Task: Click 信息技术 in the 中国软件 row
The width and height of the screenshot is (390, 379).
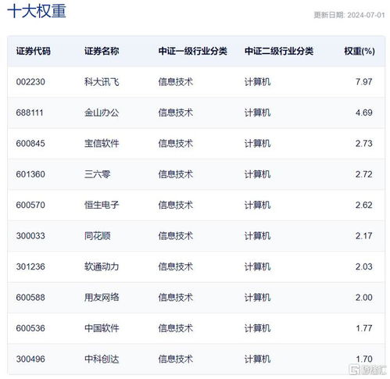Action: click(176, 328)
